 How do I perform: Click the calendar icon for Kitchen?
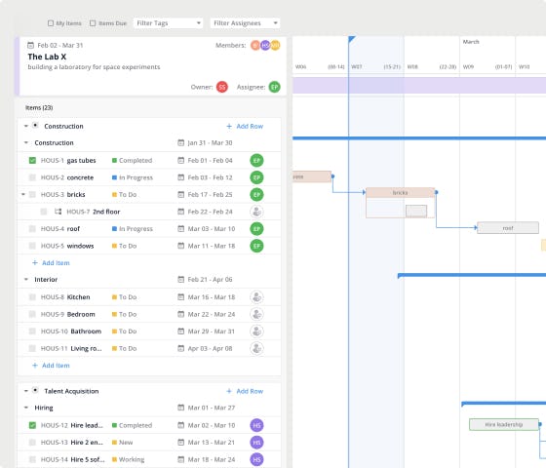(x=180, y=297)
